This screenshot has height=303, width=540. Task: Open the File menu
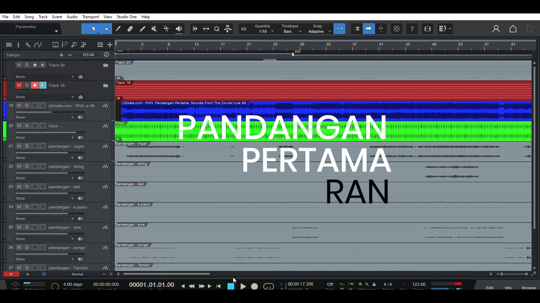point(5,17)
